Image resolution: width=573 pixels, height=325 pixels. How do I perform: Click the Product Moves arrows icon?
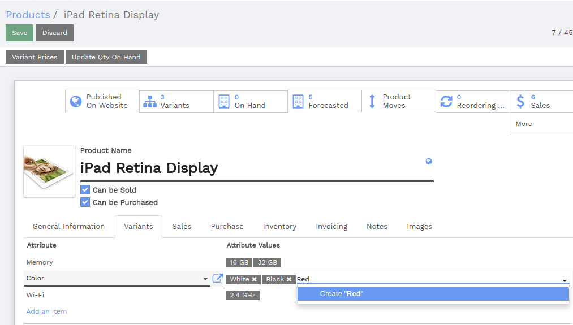tap(372, 101)
